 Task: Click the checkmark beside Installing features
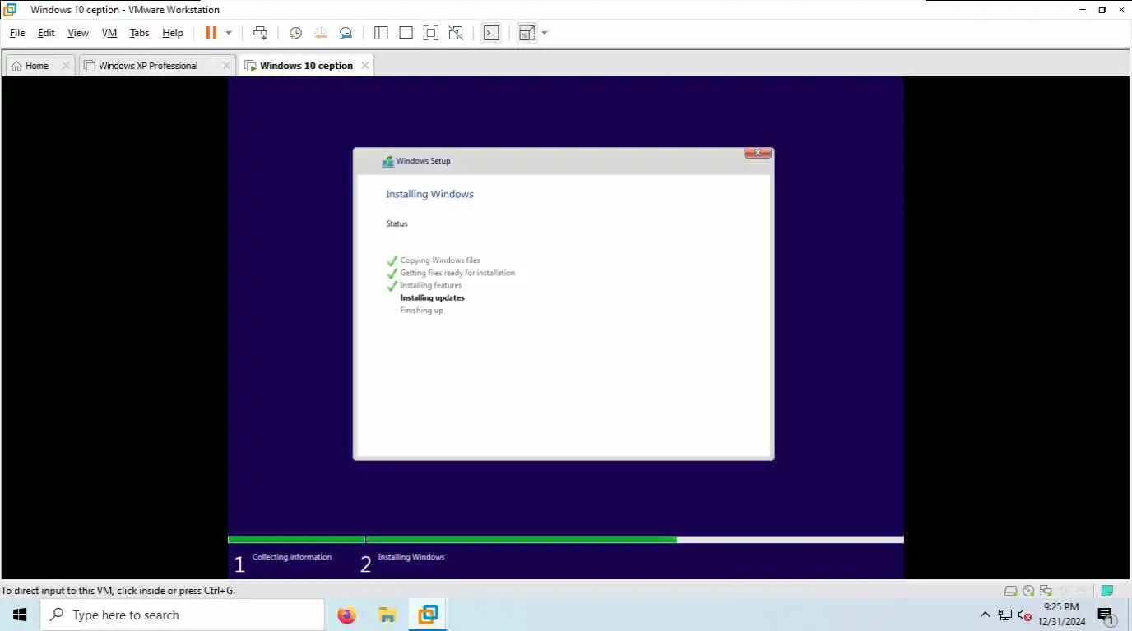pyautogui.click(x=392, y=286)
